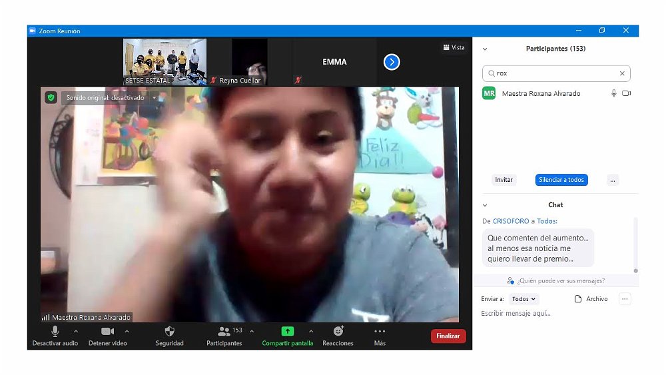Toggle Maestra Roxana Alvarado's microphone
666x375 pixels.
[614, 94]
